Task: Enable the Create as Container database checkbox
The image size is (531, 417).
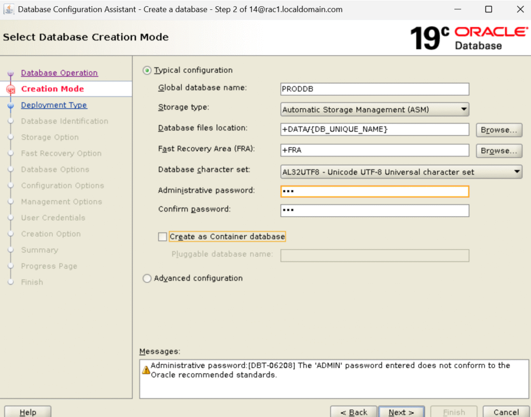Action: tap(163, 237)
